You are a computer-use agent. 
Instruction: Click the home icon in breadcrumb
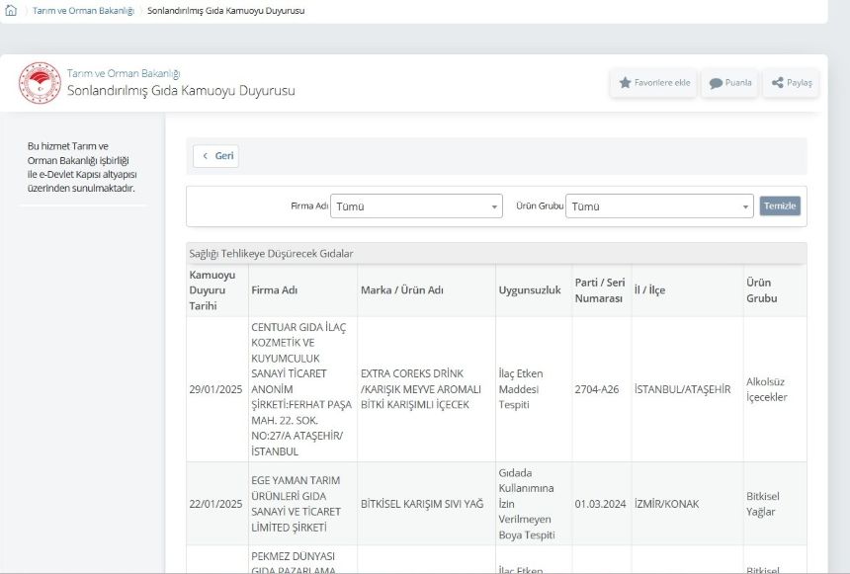(x=11, y=10)
